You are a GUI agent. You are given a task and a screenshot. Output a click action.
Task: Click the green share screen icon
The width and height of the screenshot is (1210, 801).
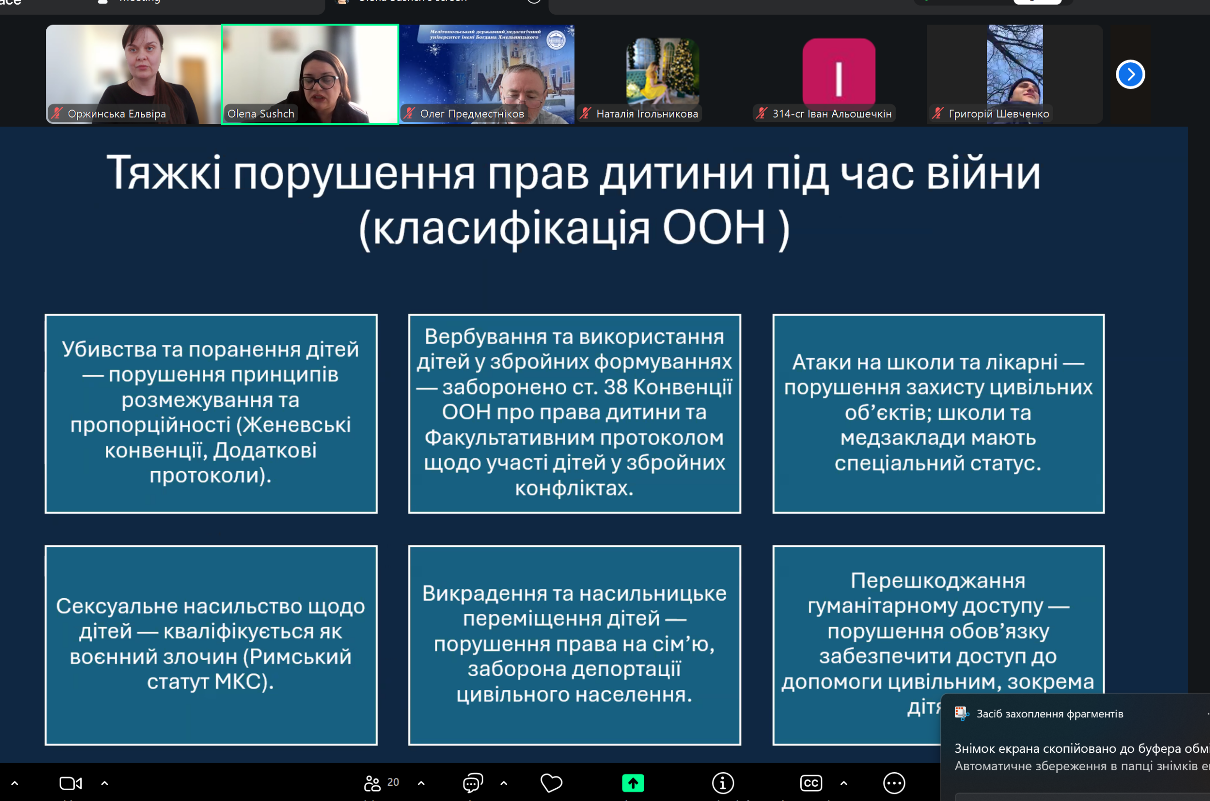coord(632,783)
